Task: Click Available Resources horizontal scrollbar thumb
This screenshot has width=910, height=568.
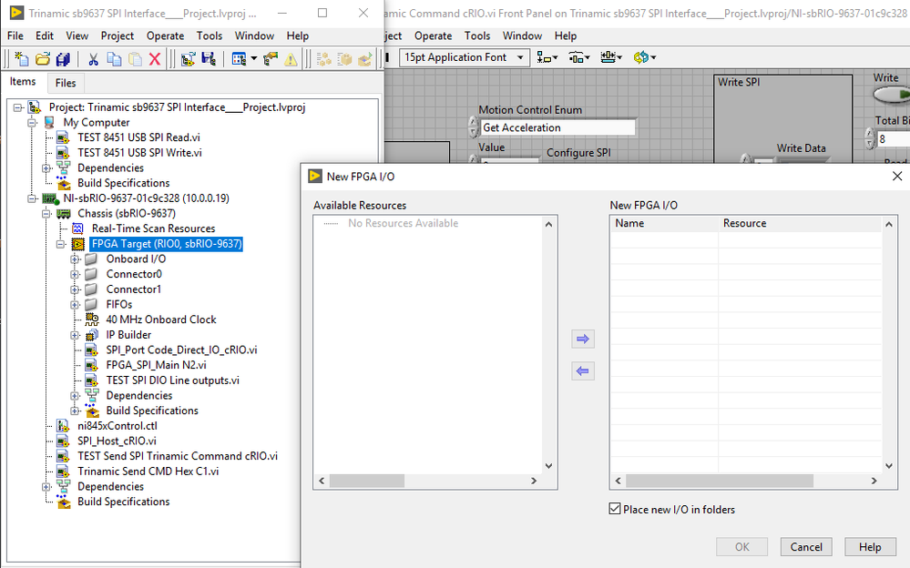Action: tap(367, 481)
